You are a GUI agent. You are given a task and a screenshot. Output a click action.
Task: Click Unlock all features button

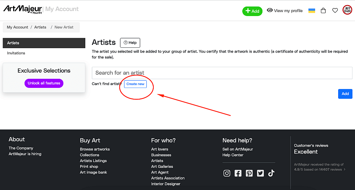[44, 83]
